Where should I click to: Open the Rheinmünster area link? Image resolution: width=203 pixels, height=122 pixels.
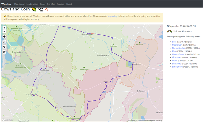tap(179, 48)
